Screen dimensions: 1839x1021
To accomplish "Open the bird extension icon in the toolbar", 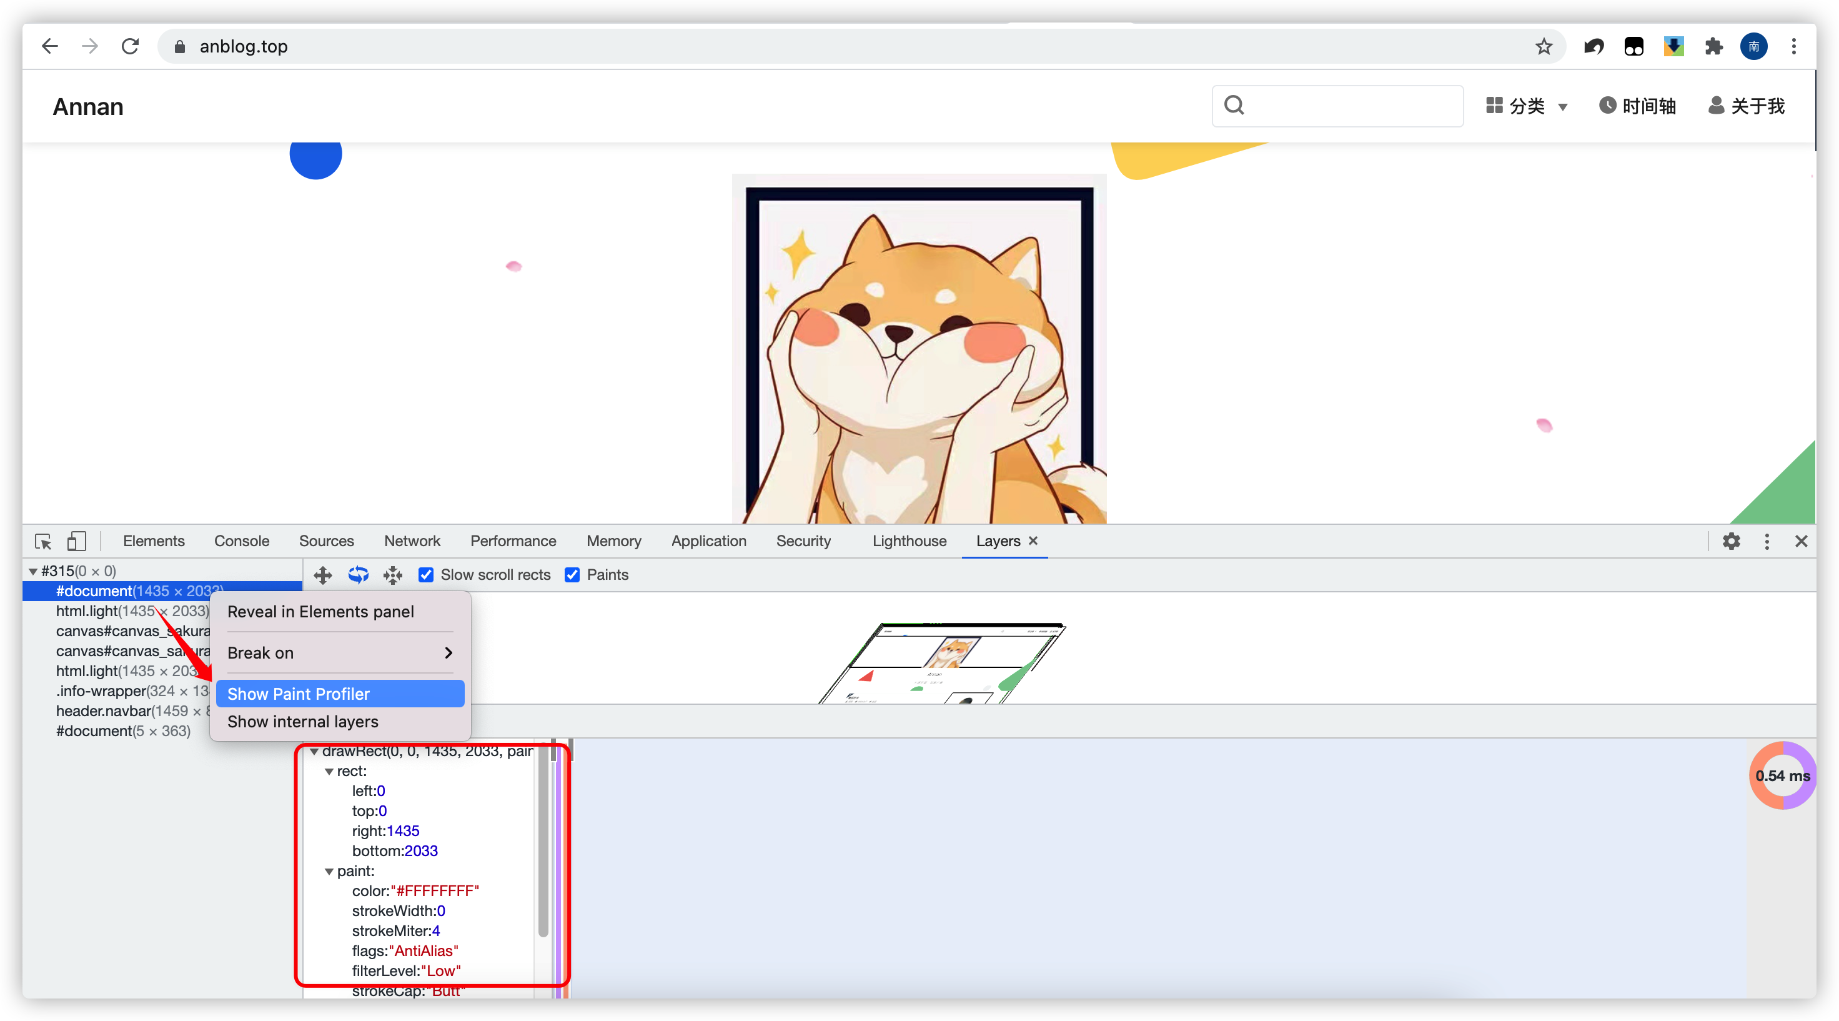I will (1594, 47).
